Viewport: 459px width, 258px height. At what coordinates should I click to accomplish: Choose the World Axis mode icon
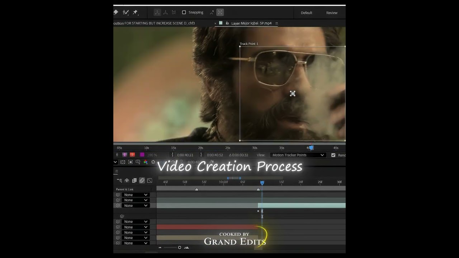coord(165,13)
